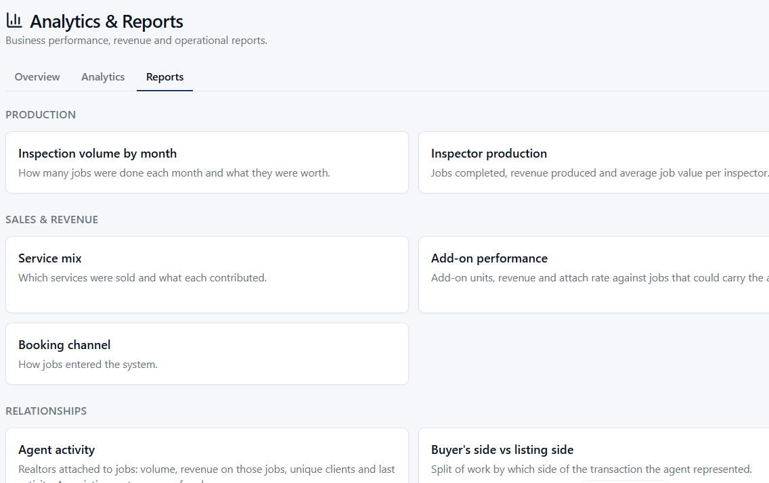769x483 pixels.
Task: Click the Analytics & Reports page title
Action: 106,22
